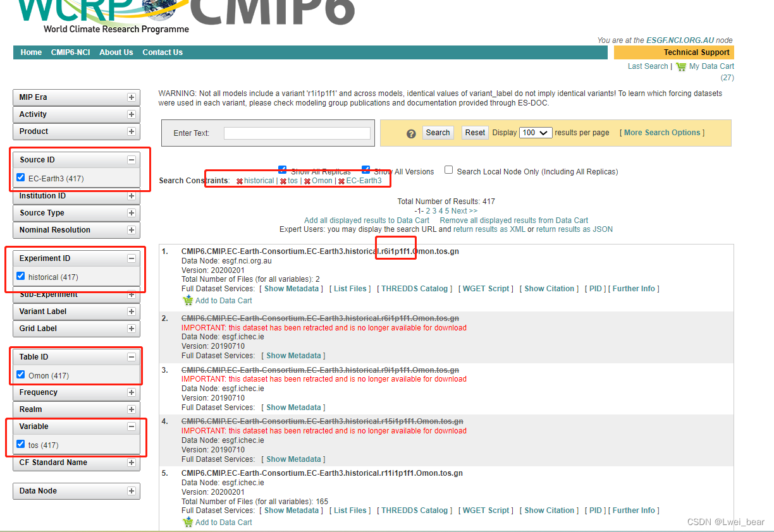Click return results as XML link
This screenshot has width=774, height=532.
489,229
